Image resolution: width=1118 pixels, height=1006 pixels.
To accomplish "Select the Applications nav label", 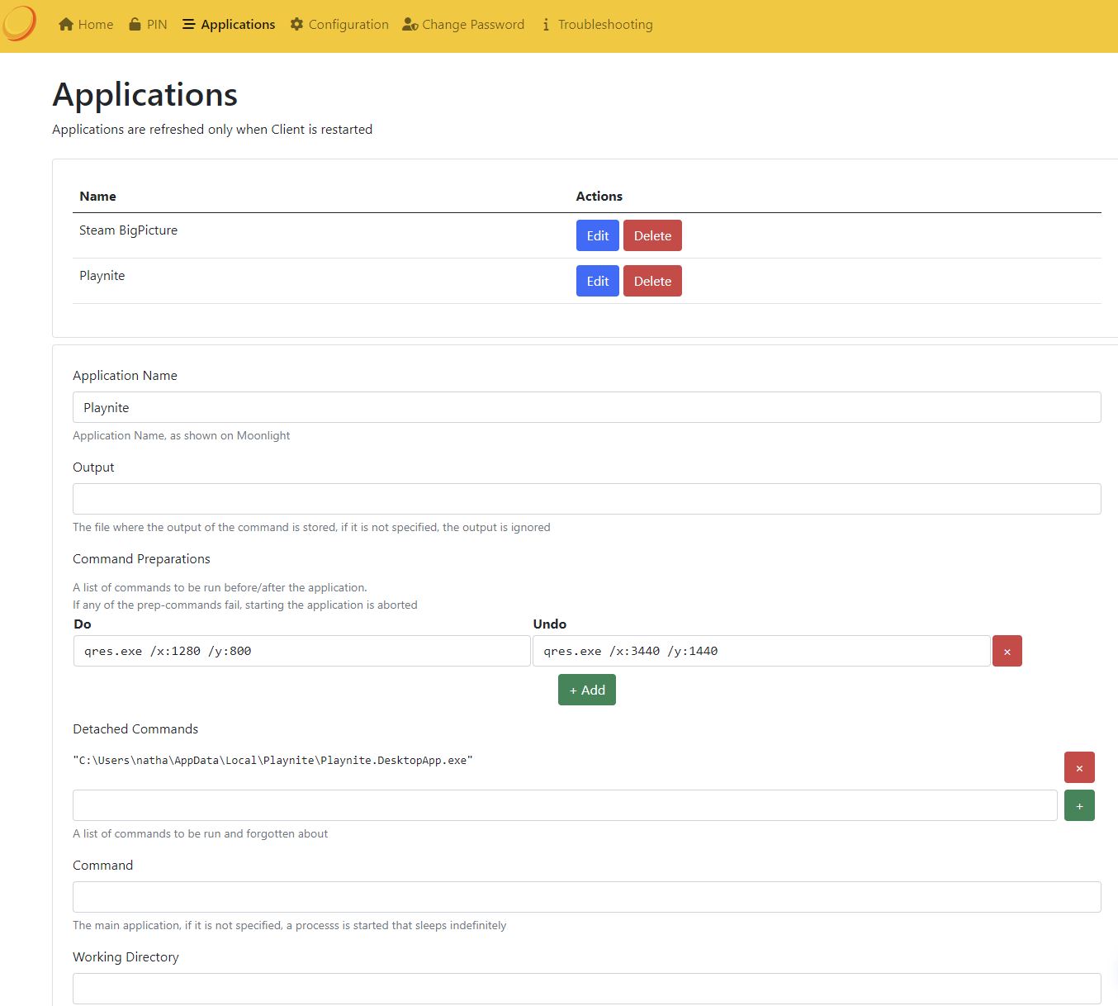I will click(238, 25).
